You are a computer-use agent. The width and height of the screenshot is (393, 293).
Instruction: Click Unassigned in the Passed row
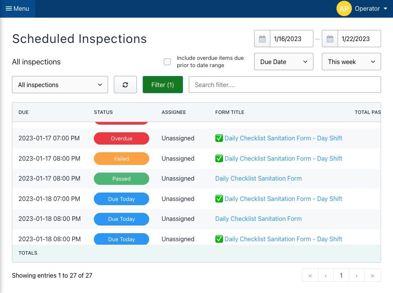pos(178,178)
